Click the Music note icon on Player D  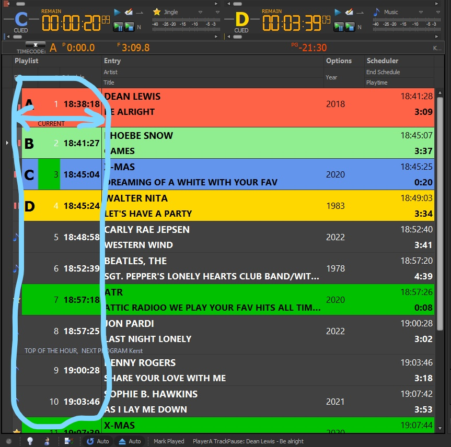coord(376,12)
